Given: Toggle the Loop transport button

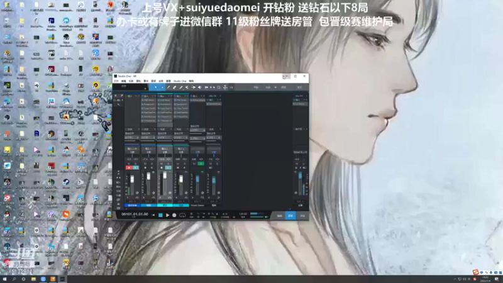Looking at the screenshot, I should point(182,215).
